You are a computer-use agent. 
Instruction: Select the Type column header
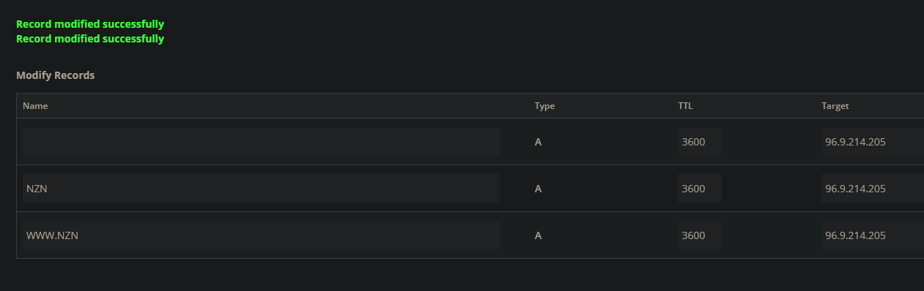[x=544, y=106]
